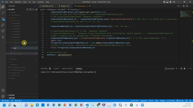Open the Search view in activity bar
The image size is (193, 108).
pyautogui.click(x=3, y=13)
